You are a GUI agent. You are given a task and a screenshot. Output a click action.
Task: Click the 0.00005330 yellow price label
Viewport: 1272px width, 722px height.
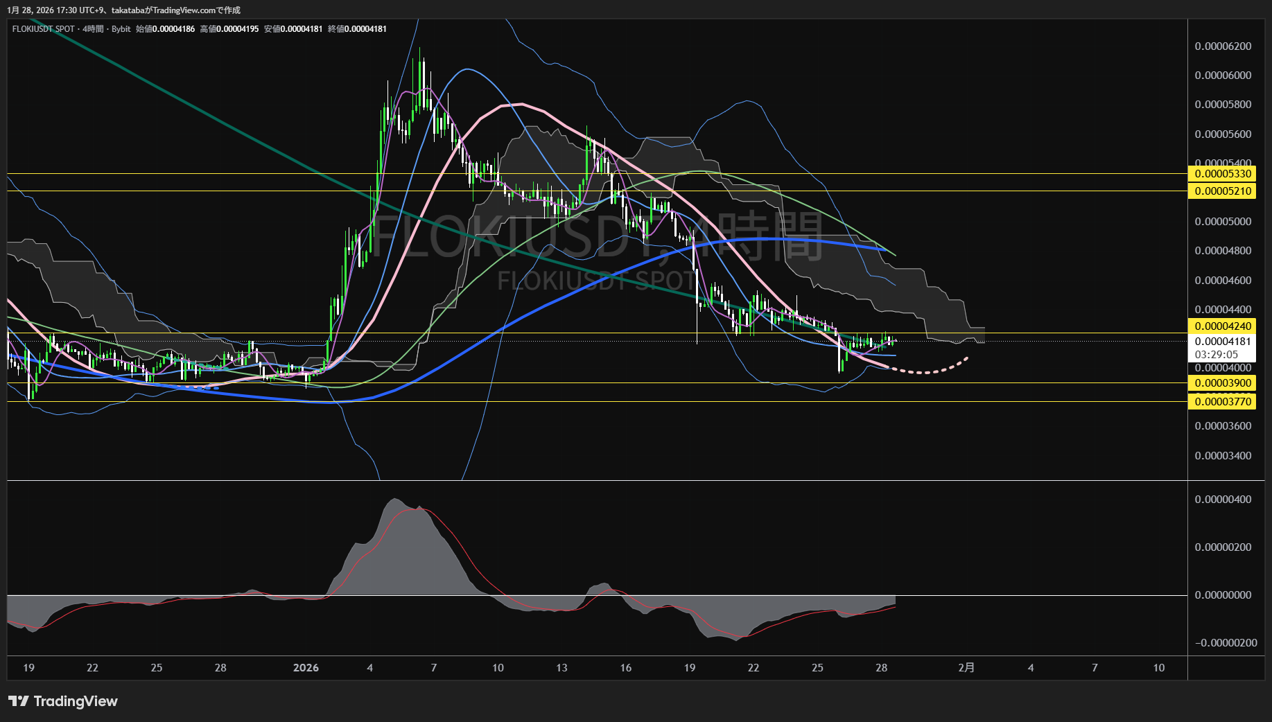(x=1223, y=174)
